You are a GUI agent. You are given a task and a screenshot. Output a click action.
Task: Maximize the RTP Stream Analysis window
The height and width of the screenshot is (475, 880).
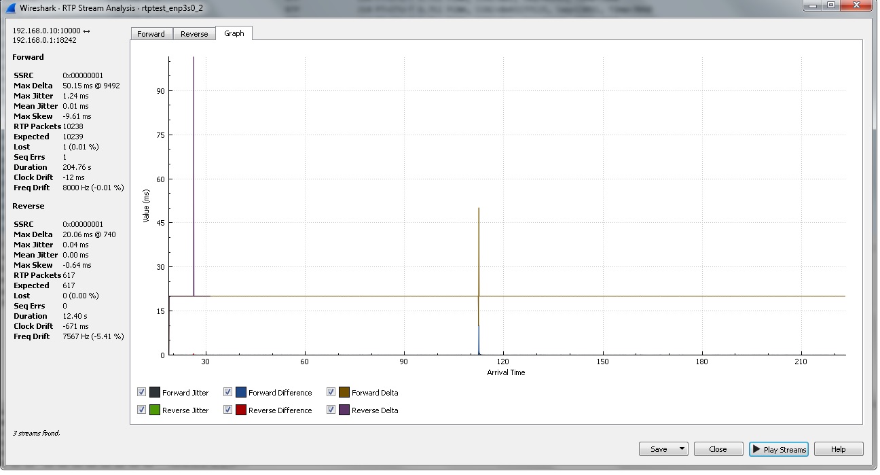tap(830, 5)
